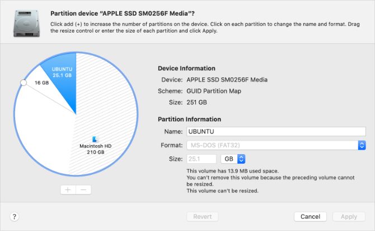This screenshot has width=375, height=231.
Task: Click the add partition plus button
Action: (x=68, y=190)
